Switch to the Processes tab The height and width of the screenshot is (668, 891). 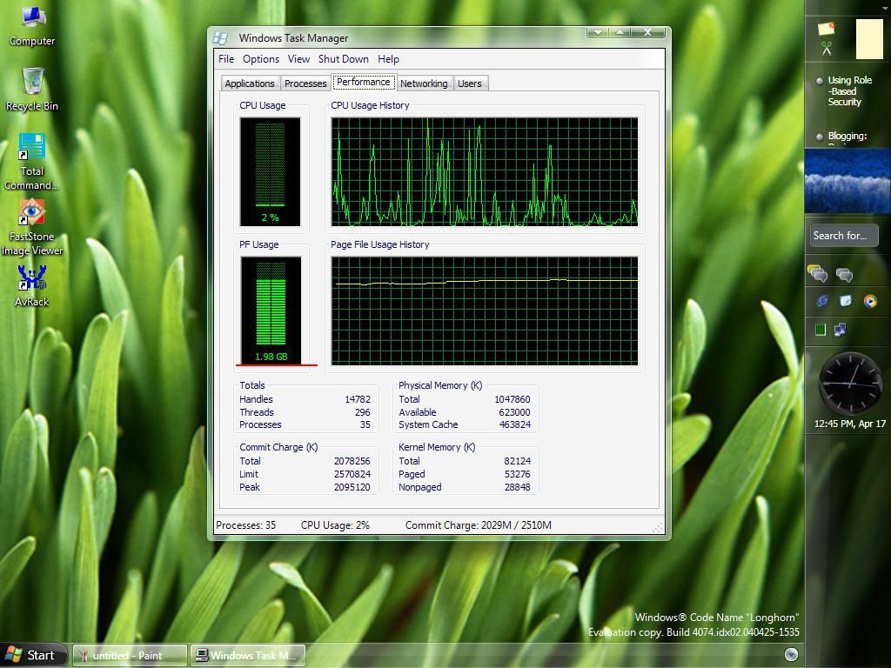click(x=305, y=83)
